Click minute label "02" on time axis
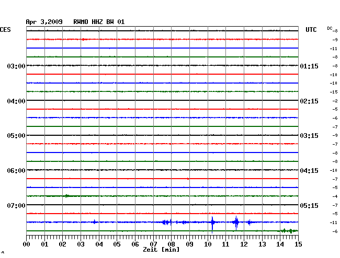 click(x=62, y=244)
